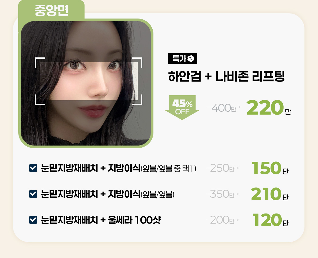Click bottom-right focus bracket on photo
Image resolution: width=318 pixels, height=258 pixels.
tap(137, 100)
